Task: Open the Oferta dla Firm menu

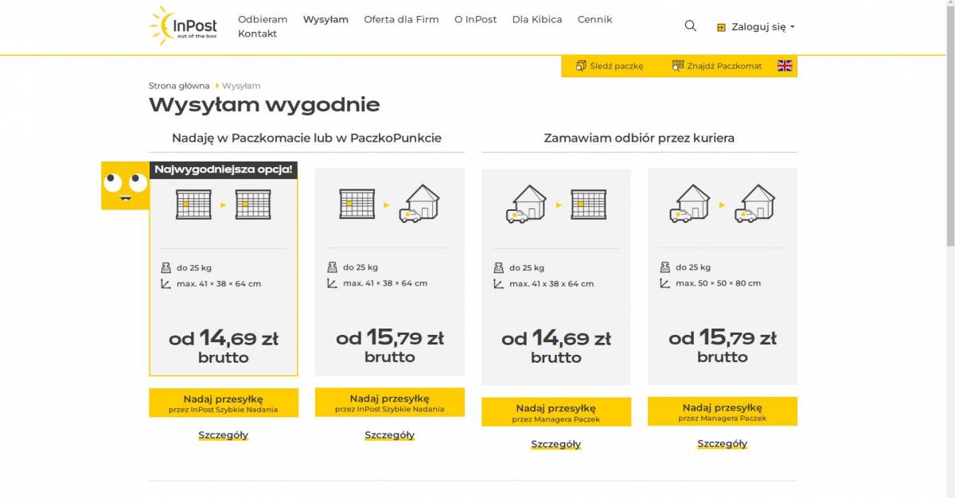Action: (401, 19)
